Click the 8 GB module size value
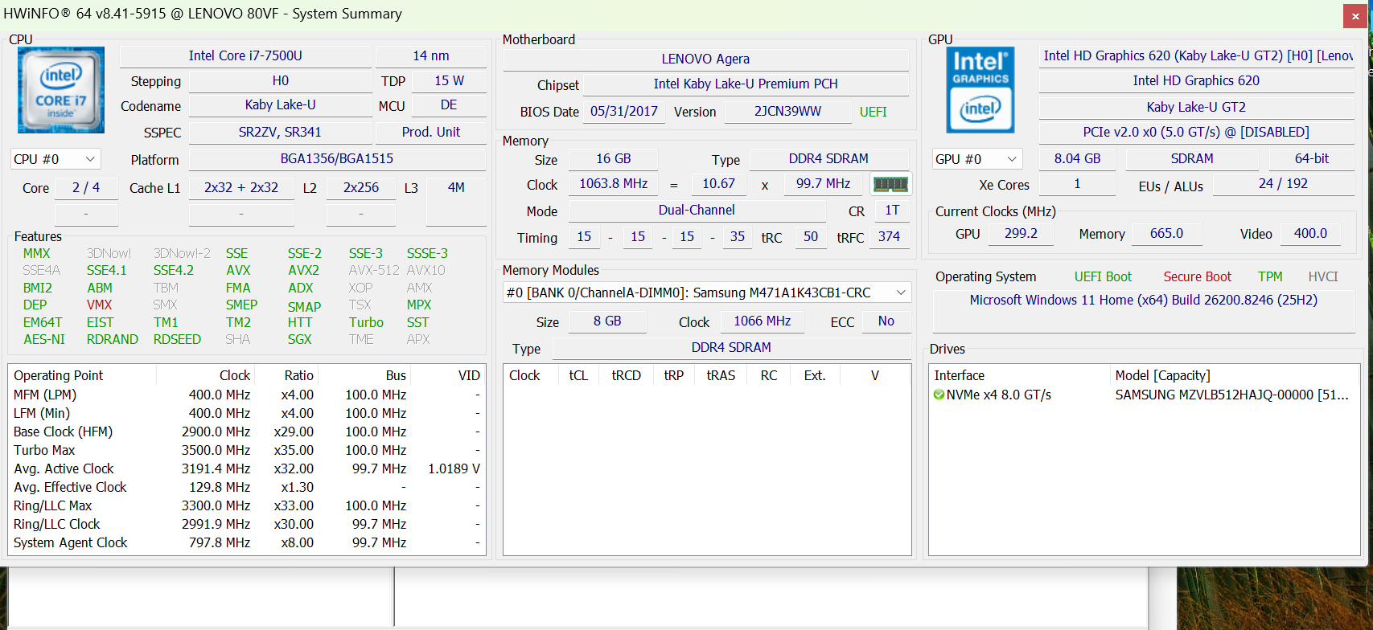 tap(607, 321)
